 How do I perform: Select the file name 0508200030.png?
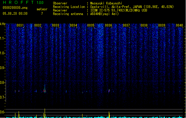(15, 8)
